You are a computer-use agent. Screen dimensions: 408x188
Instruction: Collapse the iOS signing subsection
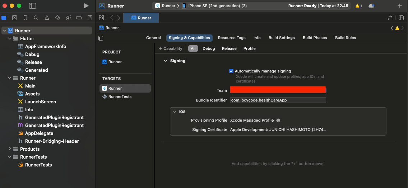[175, 112]
